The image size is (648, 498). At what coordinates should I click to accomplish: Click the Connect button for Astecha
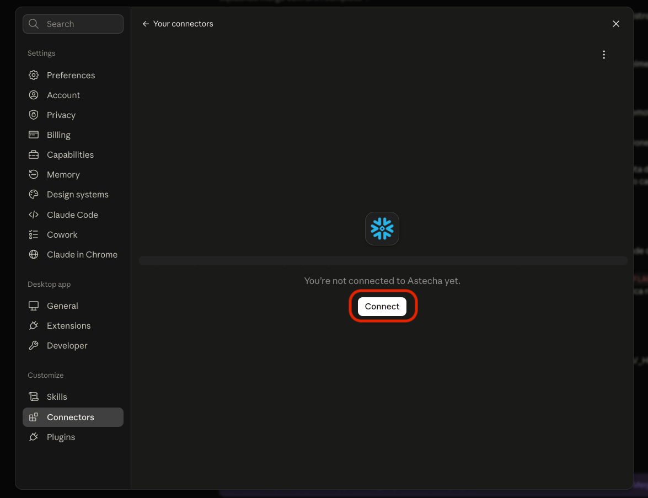click(x=382, y=306)
